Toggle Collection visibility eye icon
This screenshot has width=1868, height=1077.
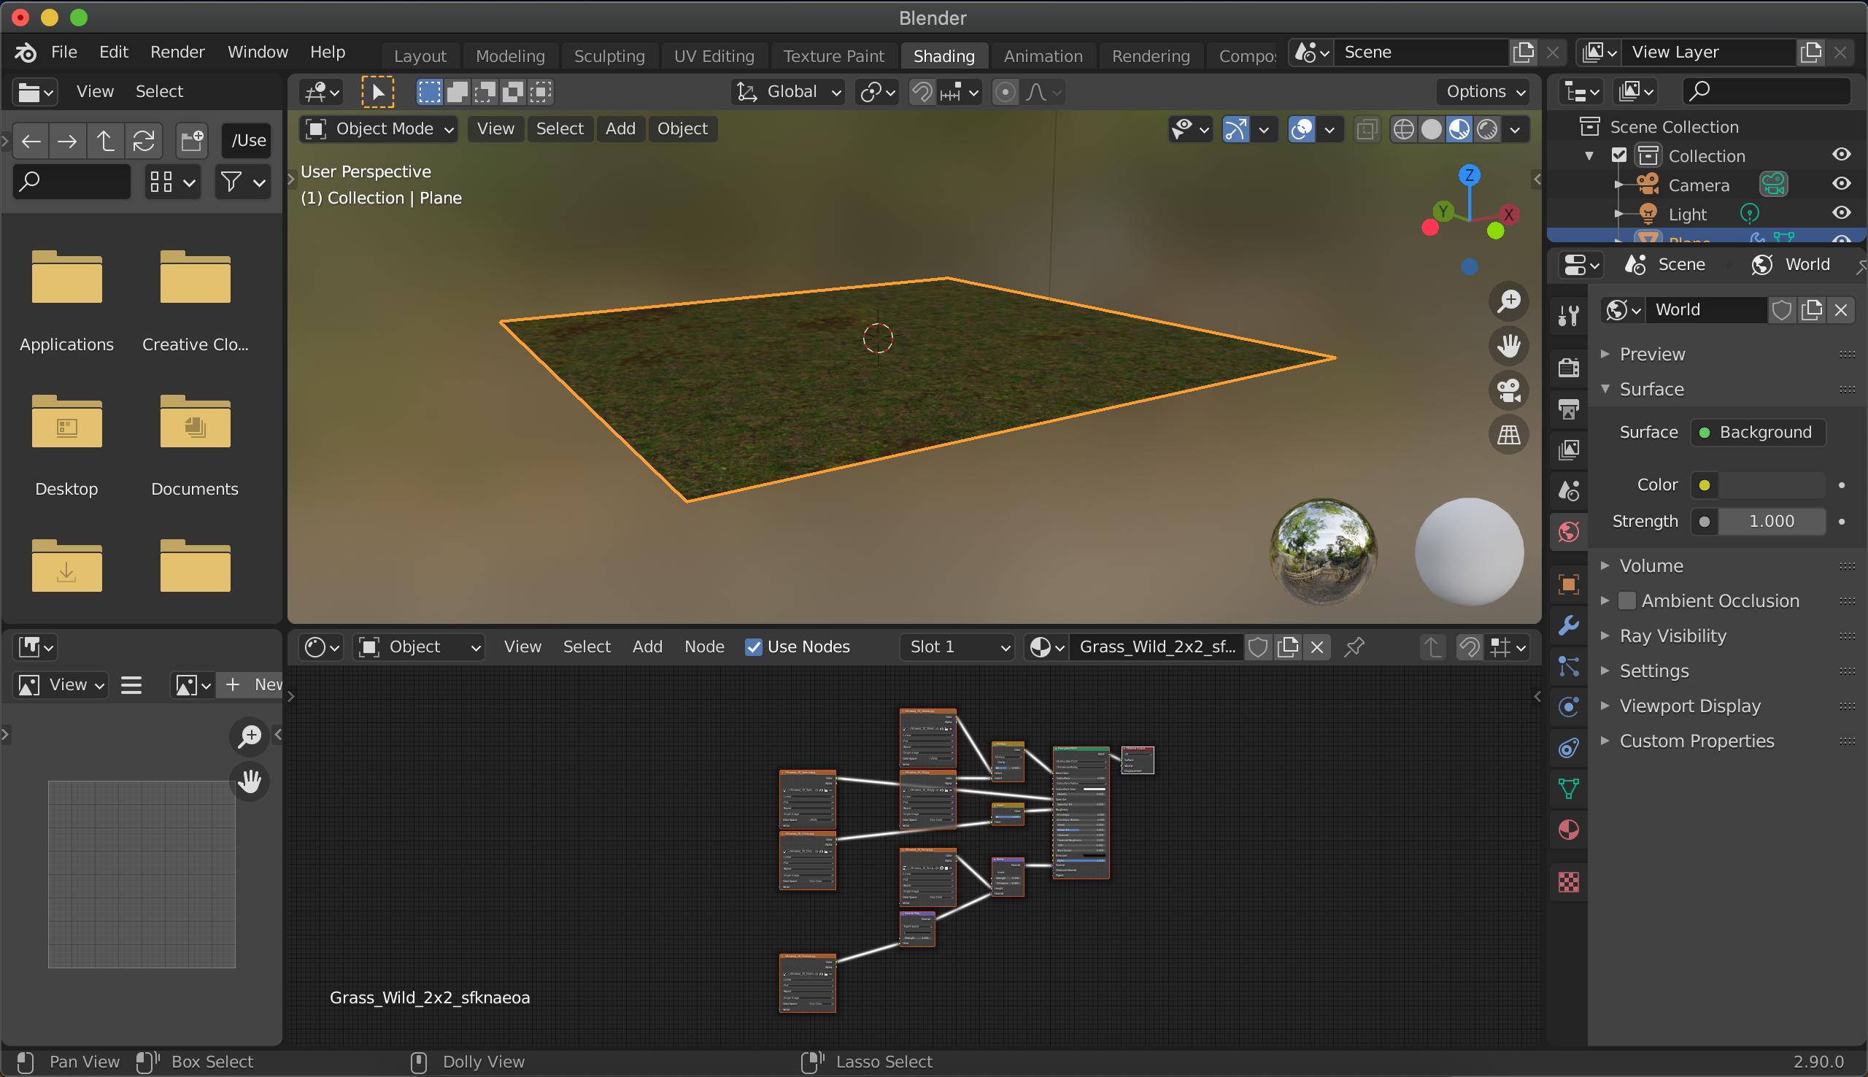tap(1842, 154)
